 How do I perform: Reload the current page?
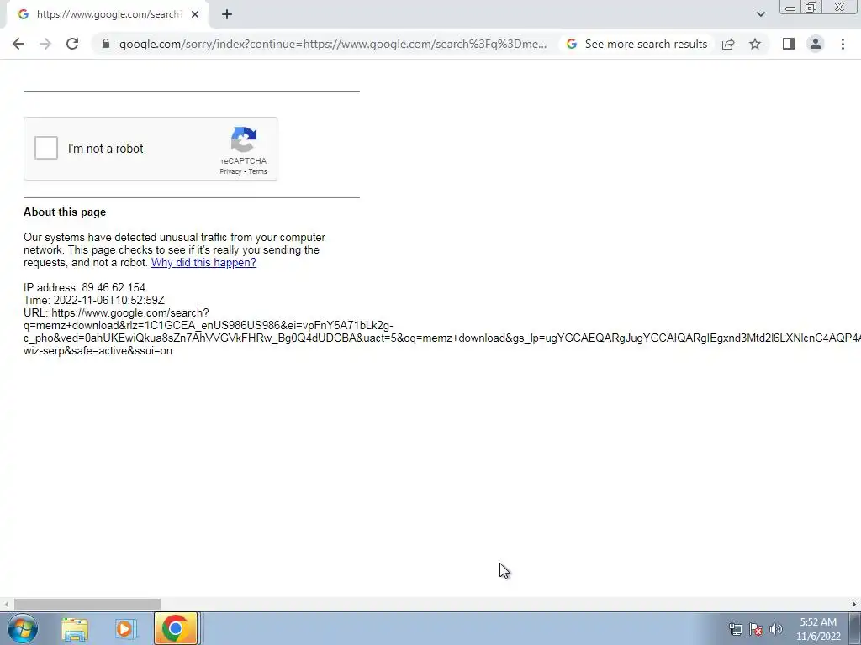click(72, 44)
